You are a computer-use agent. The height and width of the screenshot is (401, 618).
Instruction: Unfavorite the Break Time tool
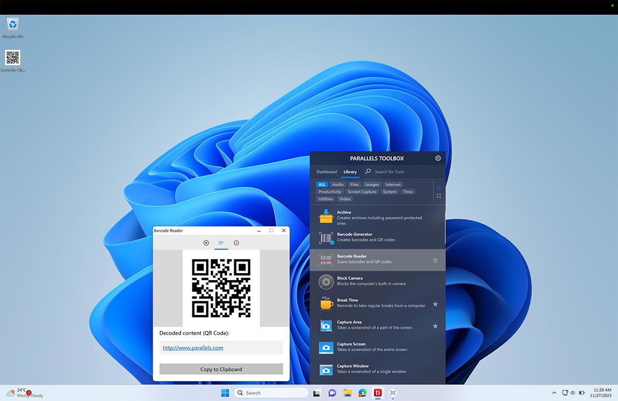click(435, 304)
